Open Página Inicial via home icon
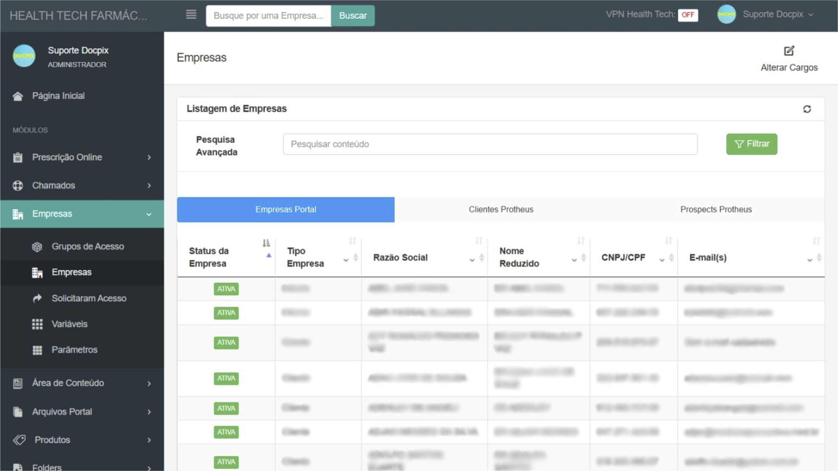This screenshot has height=471, width=838. coord(18,96)
